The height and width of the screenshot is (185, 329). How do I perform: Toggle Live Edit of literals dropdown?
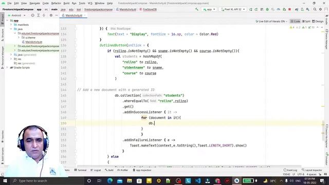(271, 22)
